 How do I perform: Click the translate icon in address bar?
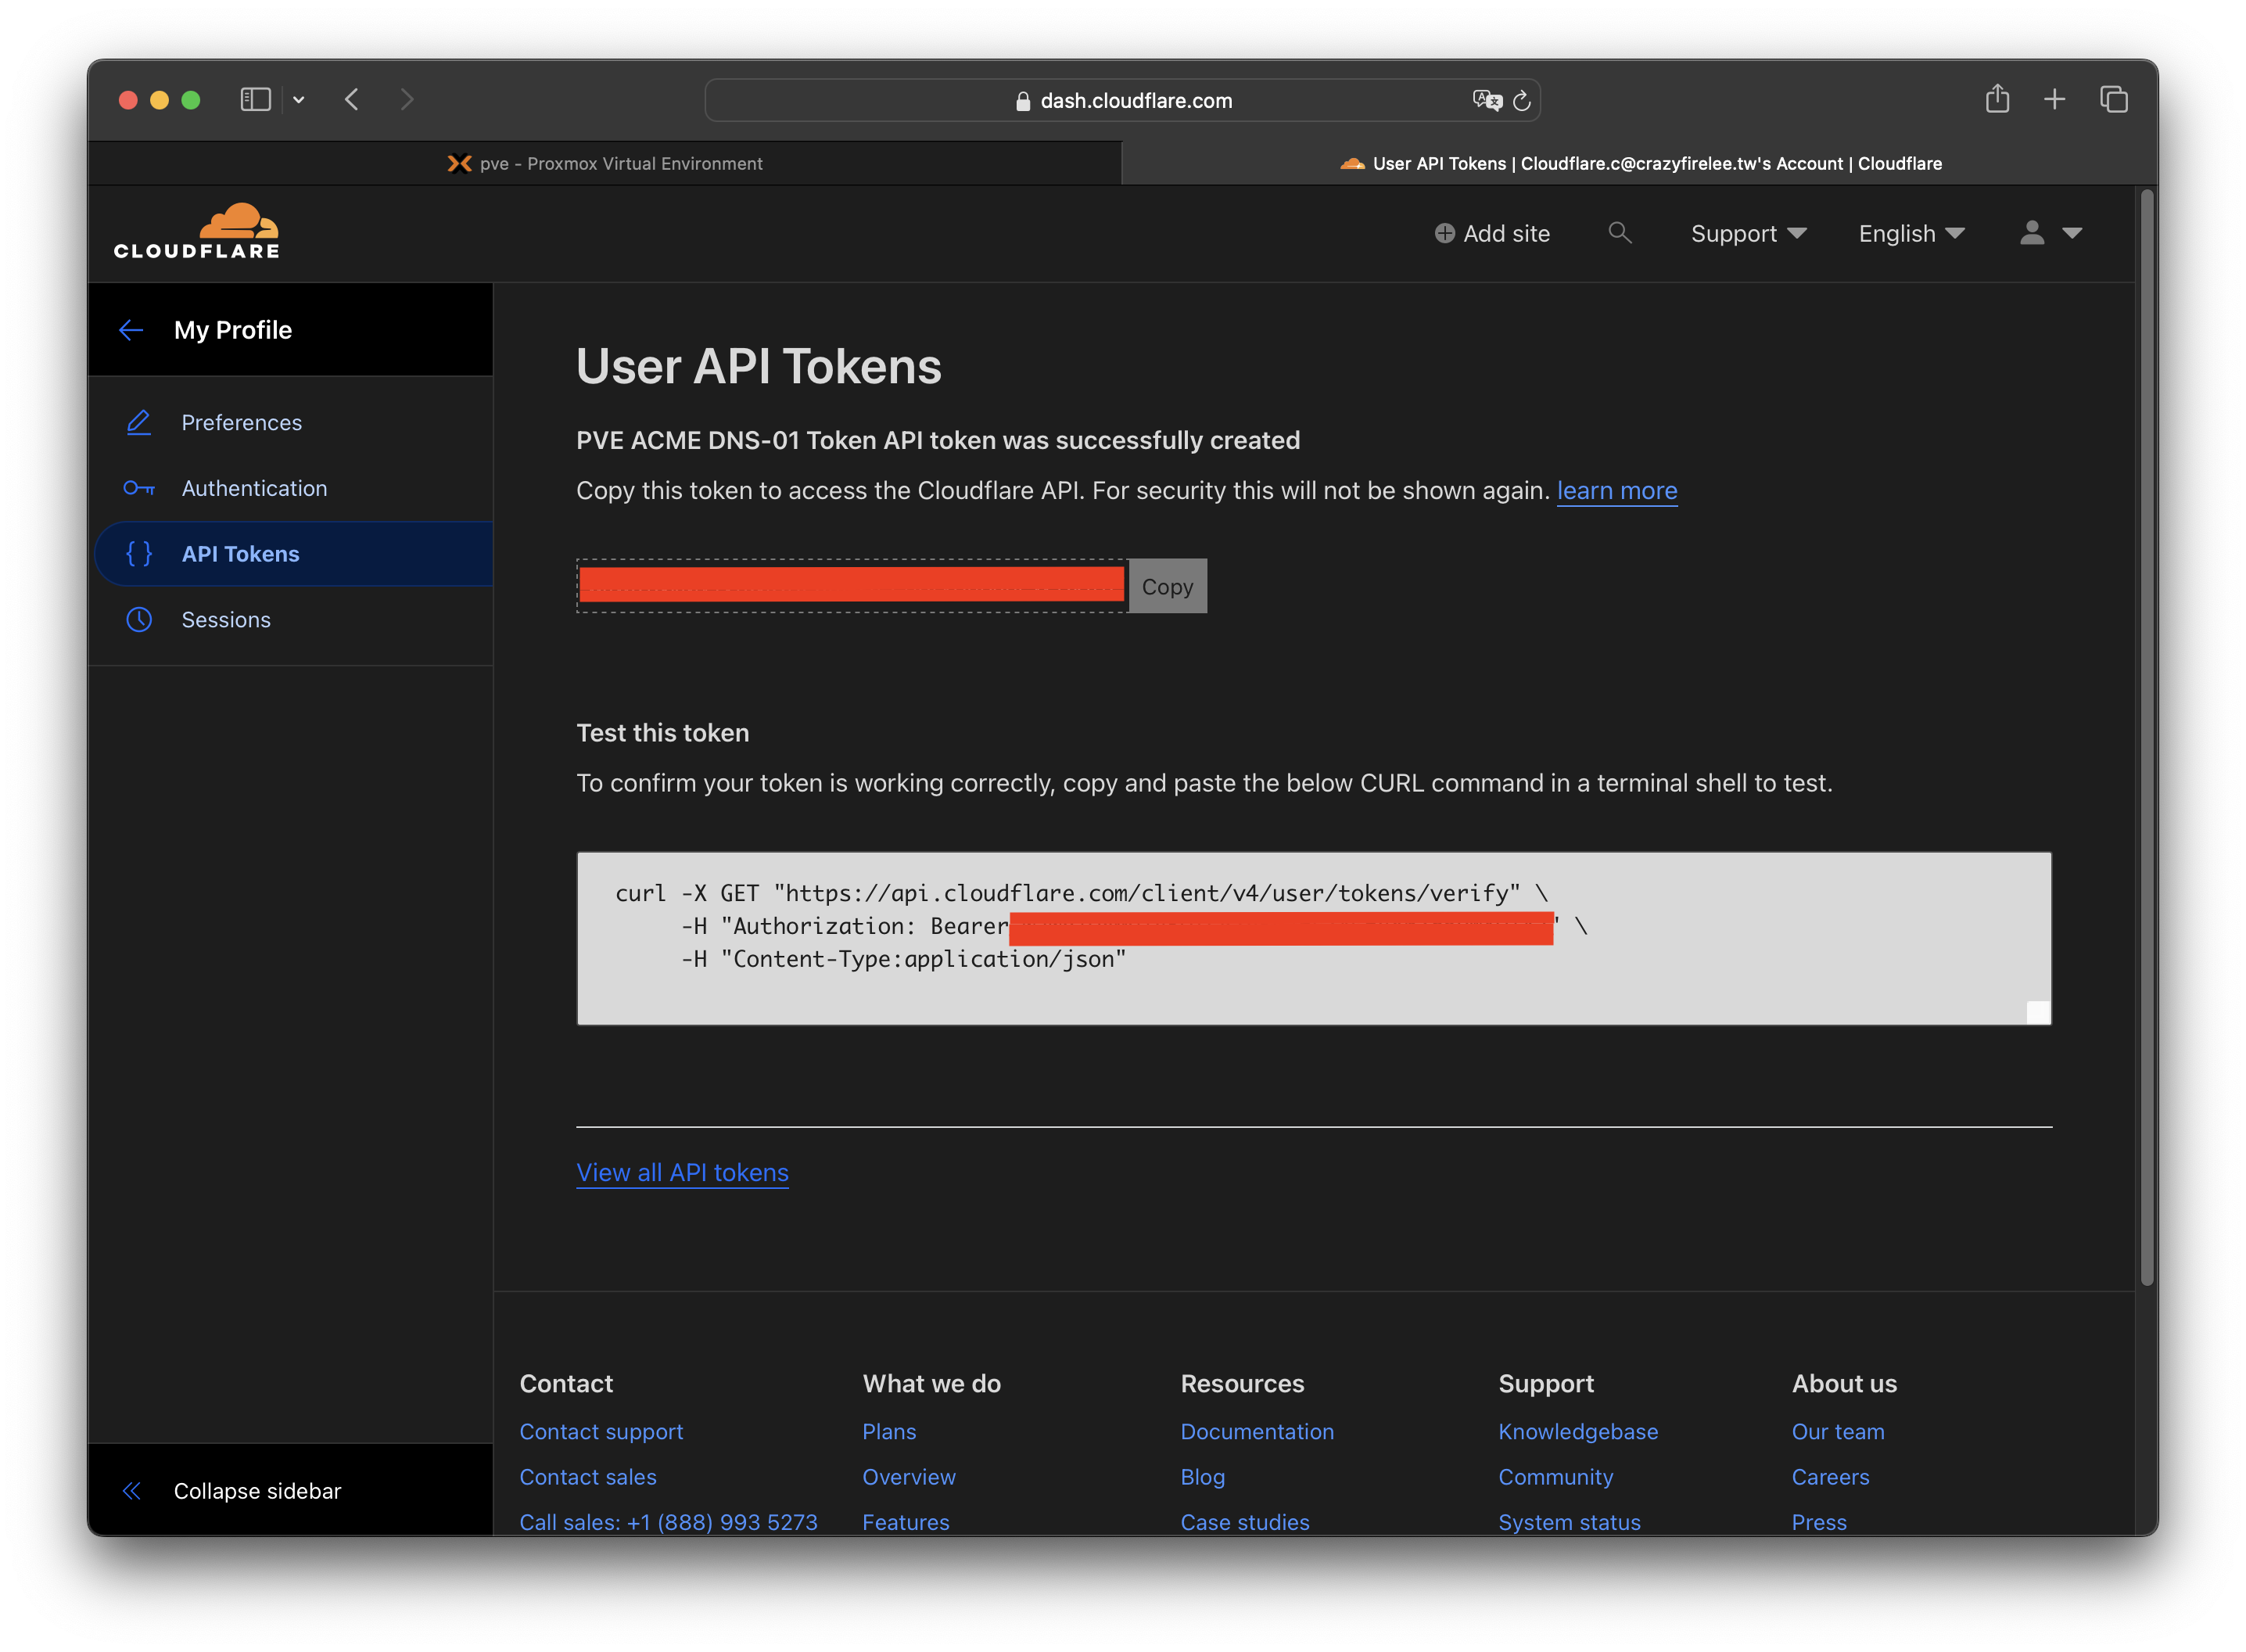1487,100
